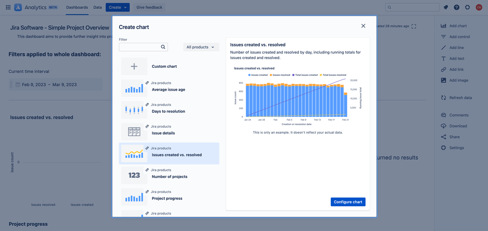This screenshot has width=488, height=231.
Task: Click the calendar icon beside Feb 9, 2023
Action: [18, 84]
